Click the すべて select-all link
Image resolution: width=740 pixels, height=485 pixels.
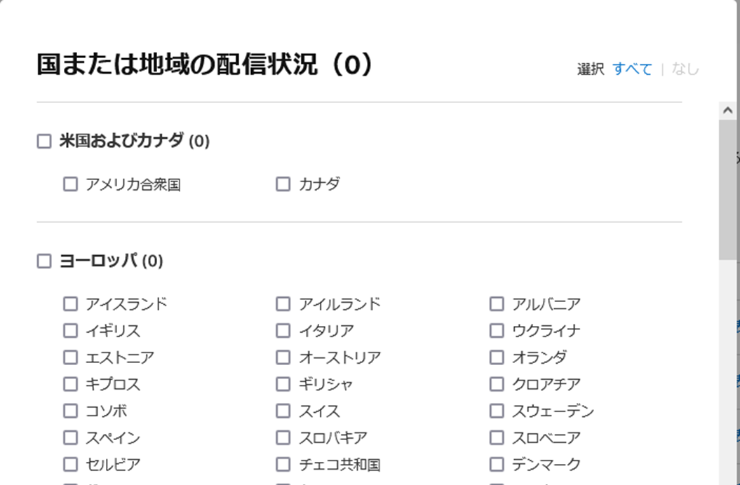coord(632,69)
